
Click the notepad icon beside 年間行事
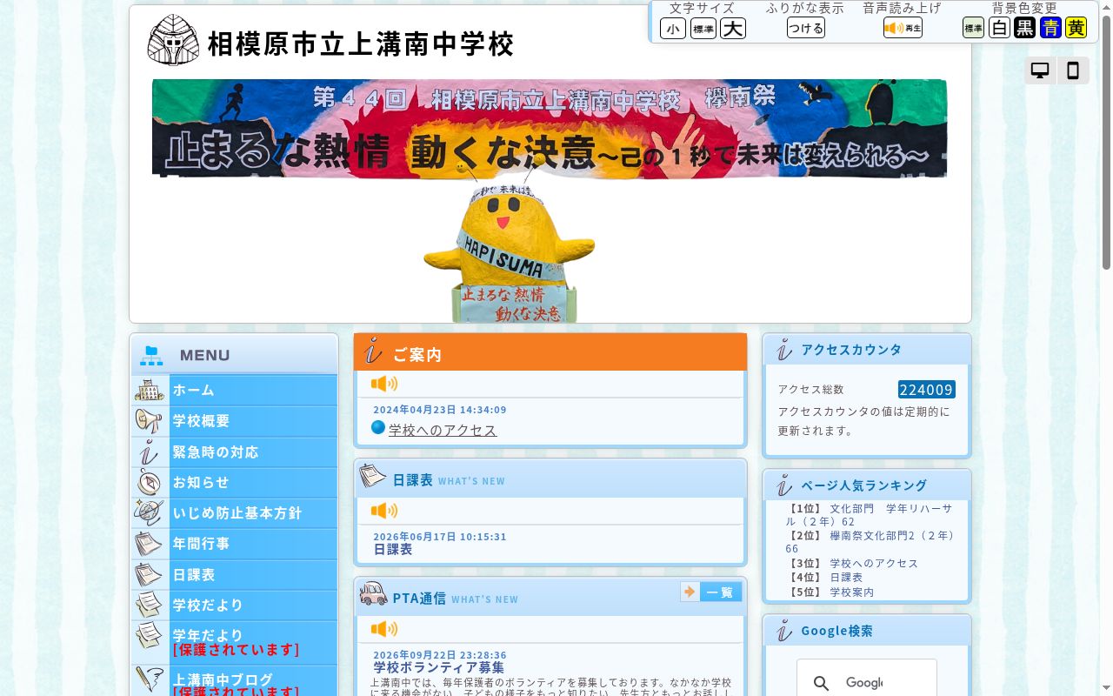(x=149, y=544)
